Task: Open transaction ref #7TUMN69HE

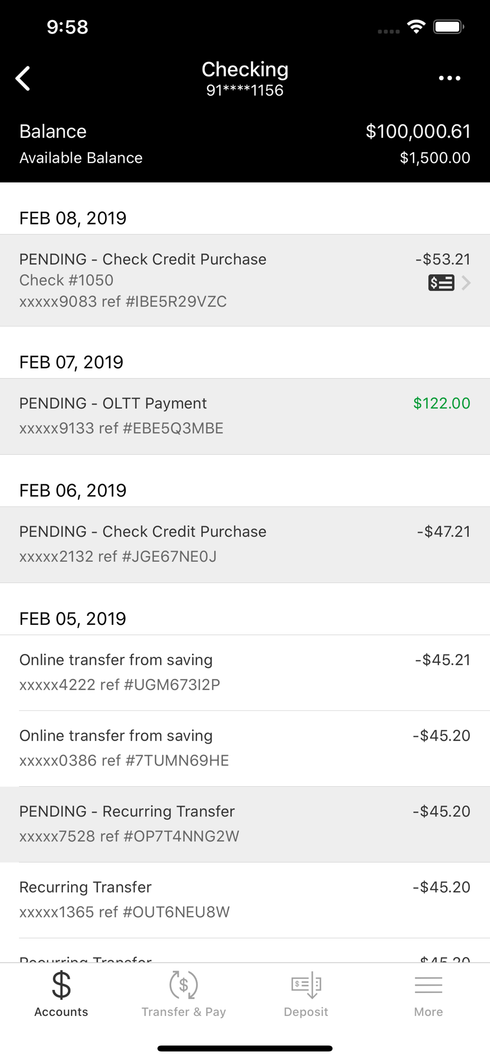Action: click(x=245, y=749)
